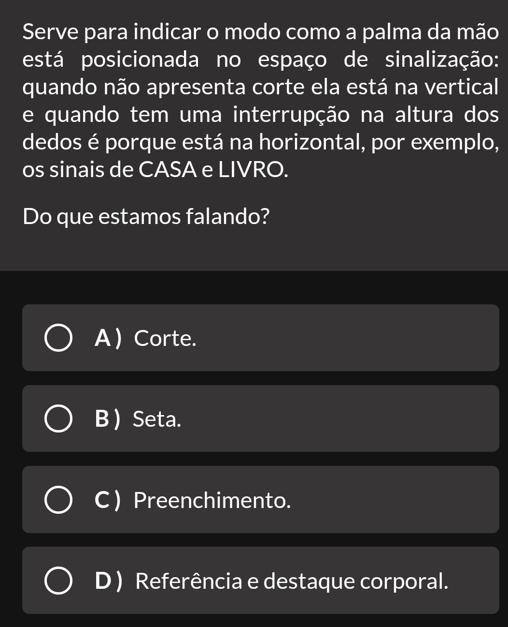Click the word "interrupção" in the question
Image resolution: width=508 pixels, height=627 pixels.
[x=288, y=116]
